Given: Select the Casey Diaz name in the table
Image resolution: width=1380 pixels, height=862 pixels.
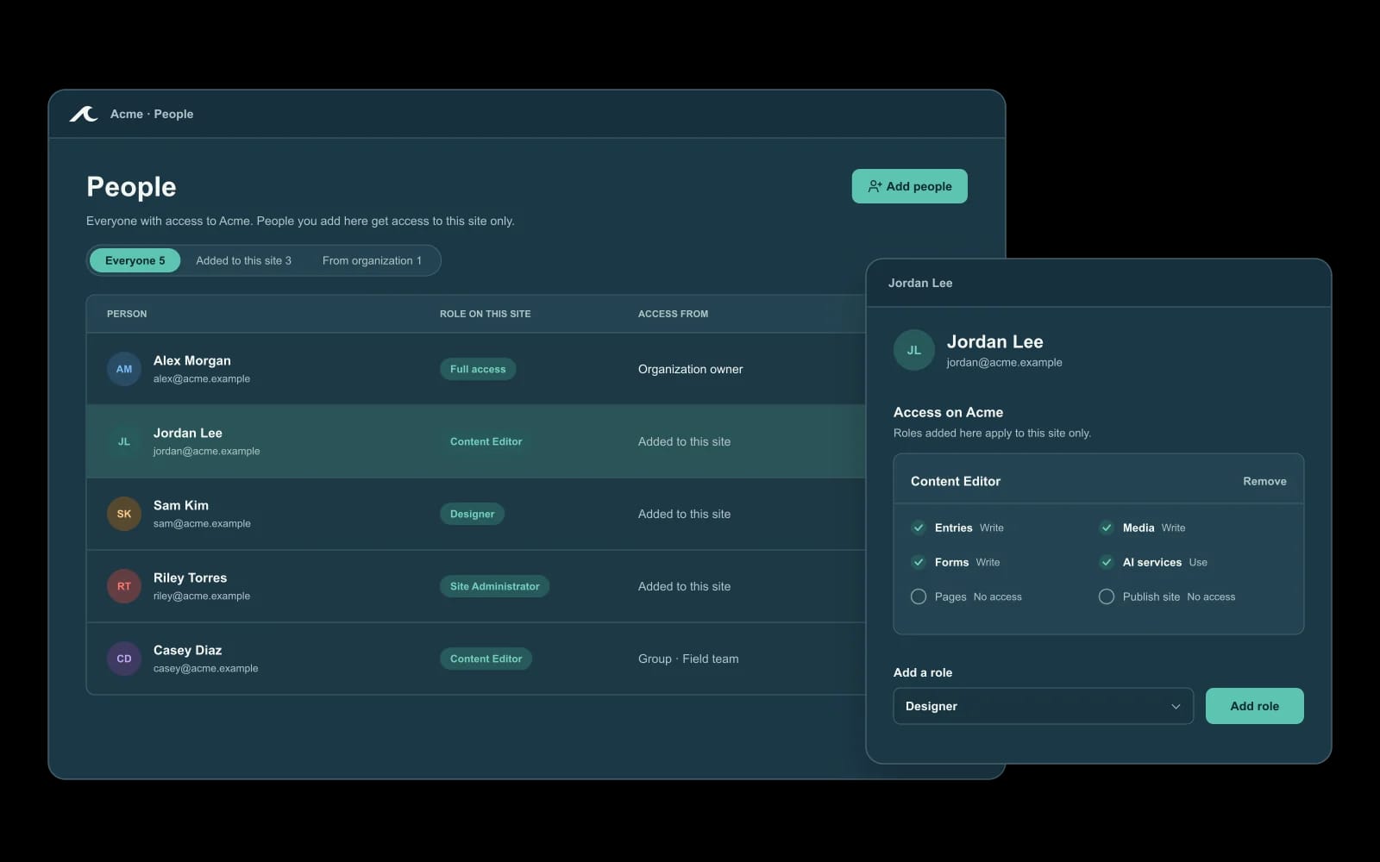Looking at the screenshot, I should pyautogui.click(x=188, y=650).
